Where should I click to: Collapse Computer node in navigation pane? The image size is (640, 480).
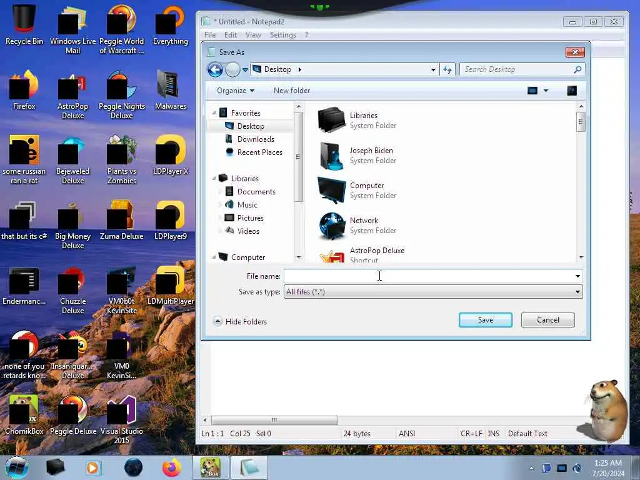214,257
